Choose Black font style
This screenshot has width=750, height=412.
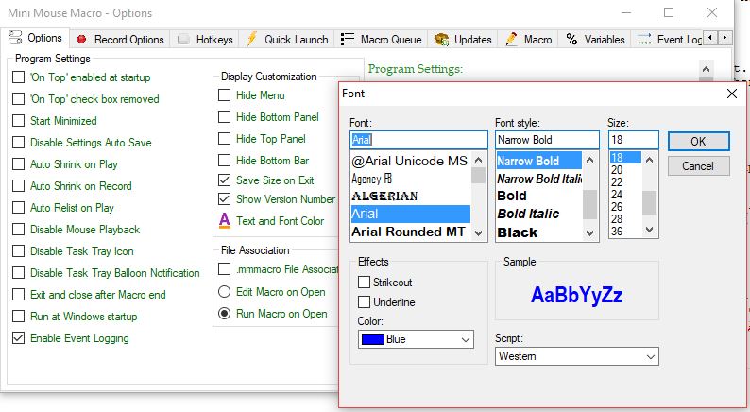[518, 232]
